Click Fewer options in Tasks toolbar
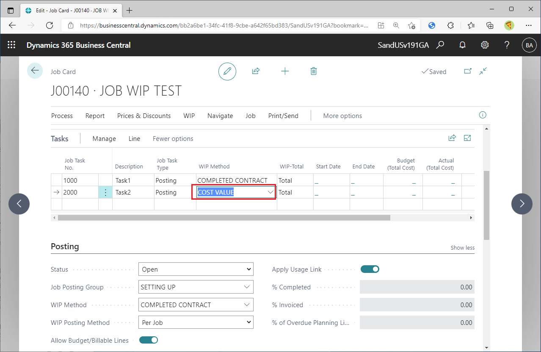The height and width of the screenshot is (352, 541). pos(173,139)
